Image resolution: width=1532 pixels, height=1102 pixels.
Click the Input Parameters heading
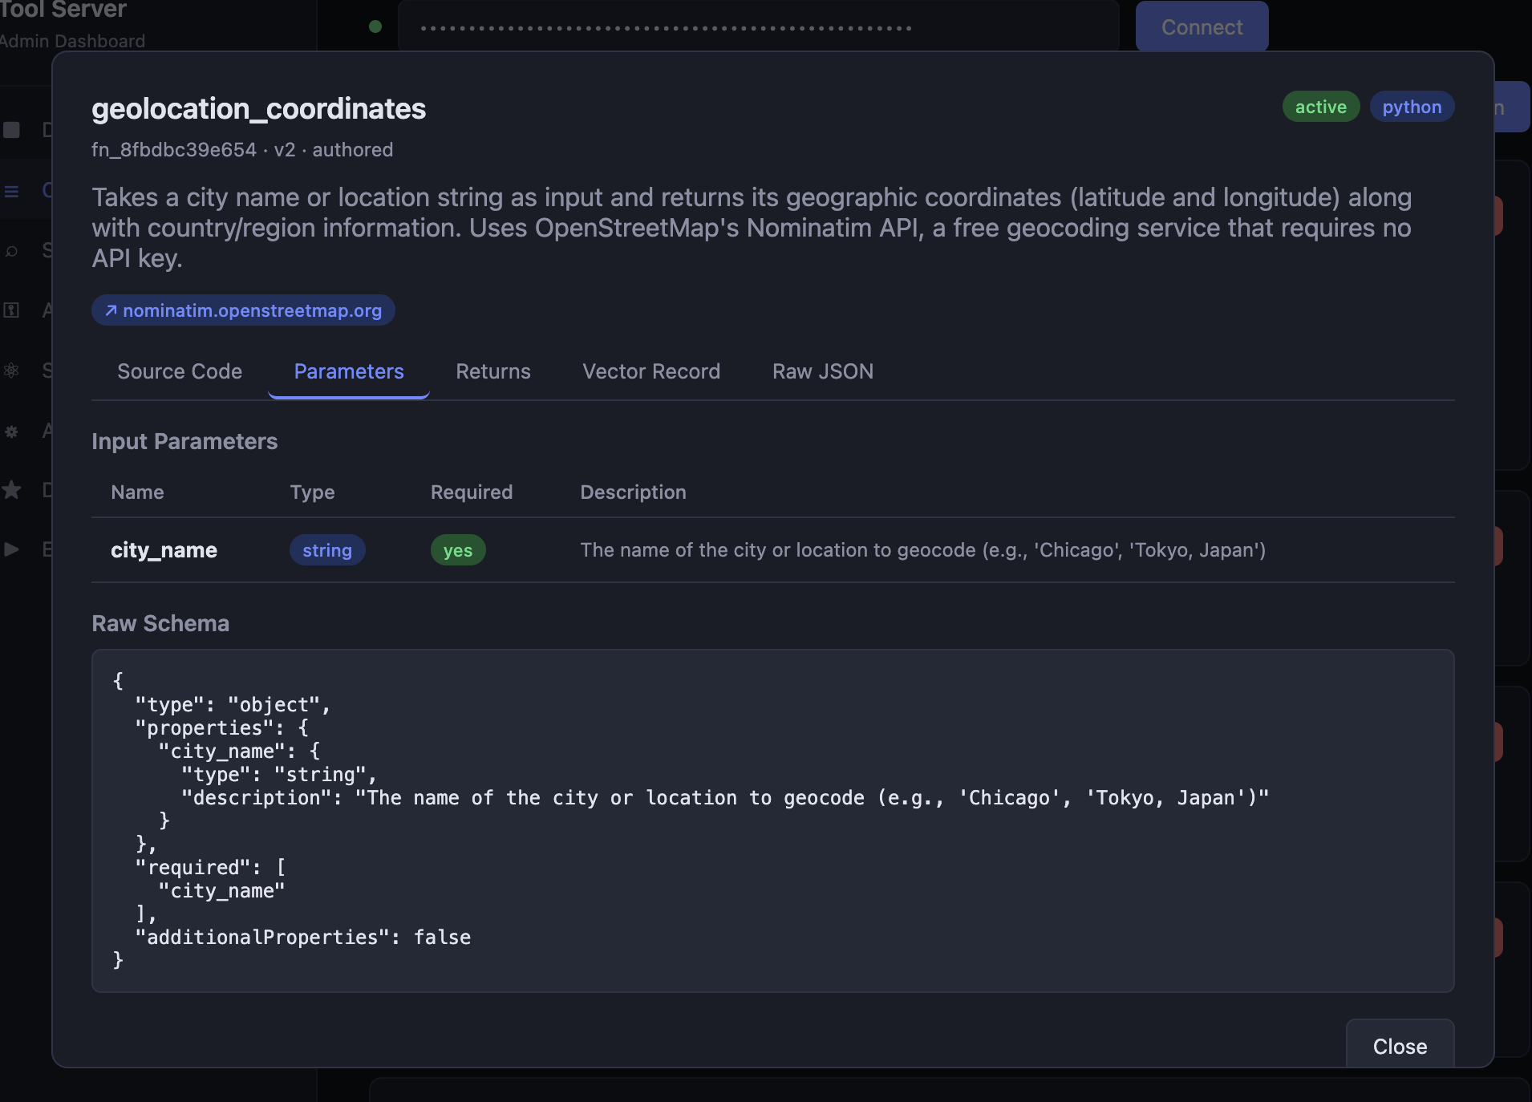tap(184, 442)
